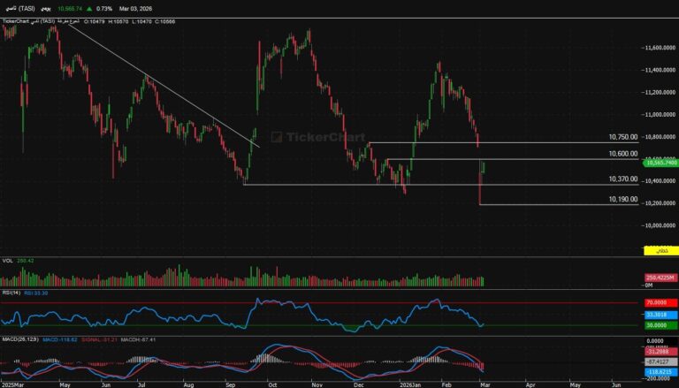This screenshot has height=388, width=679.
Task: Select the 10,370.00 support level label
Action: (623, 179)
